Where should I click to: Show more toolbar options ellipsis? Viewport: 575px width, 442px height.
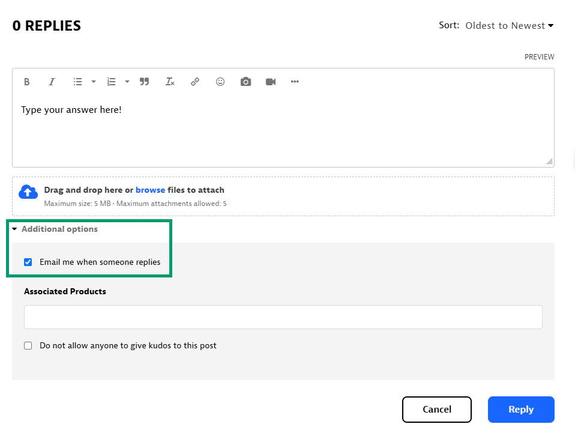[x=295, y=82]
